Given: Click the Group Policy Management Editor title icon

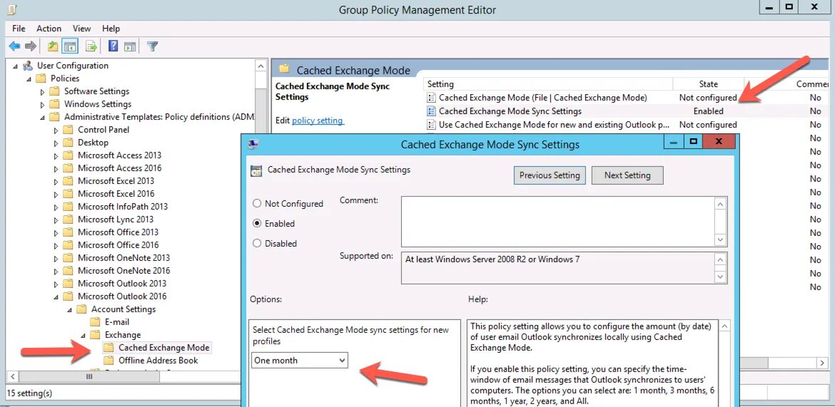Looking at the screenshot, I should point(12,9).
